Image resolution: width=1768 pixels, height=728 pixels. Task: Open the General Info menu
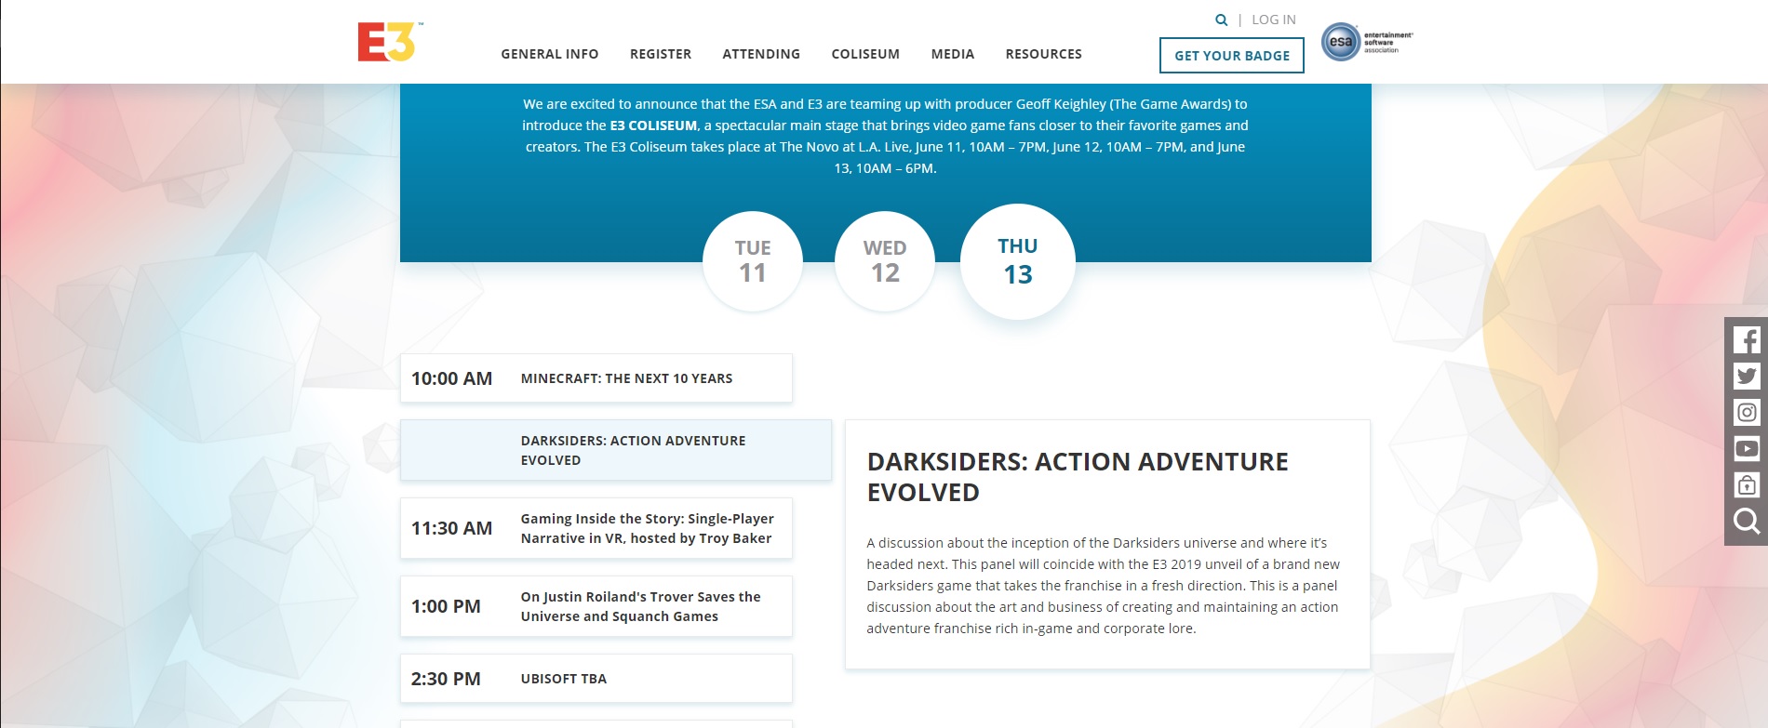coord(550,54)
